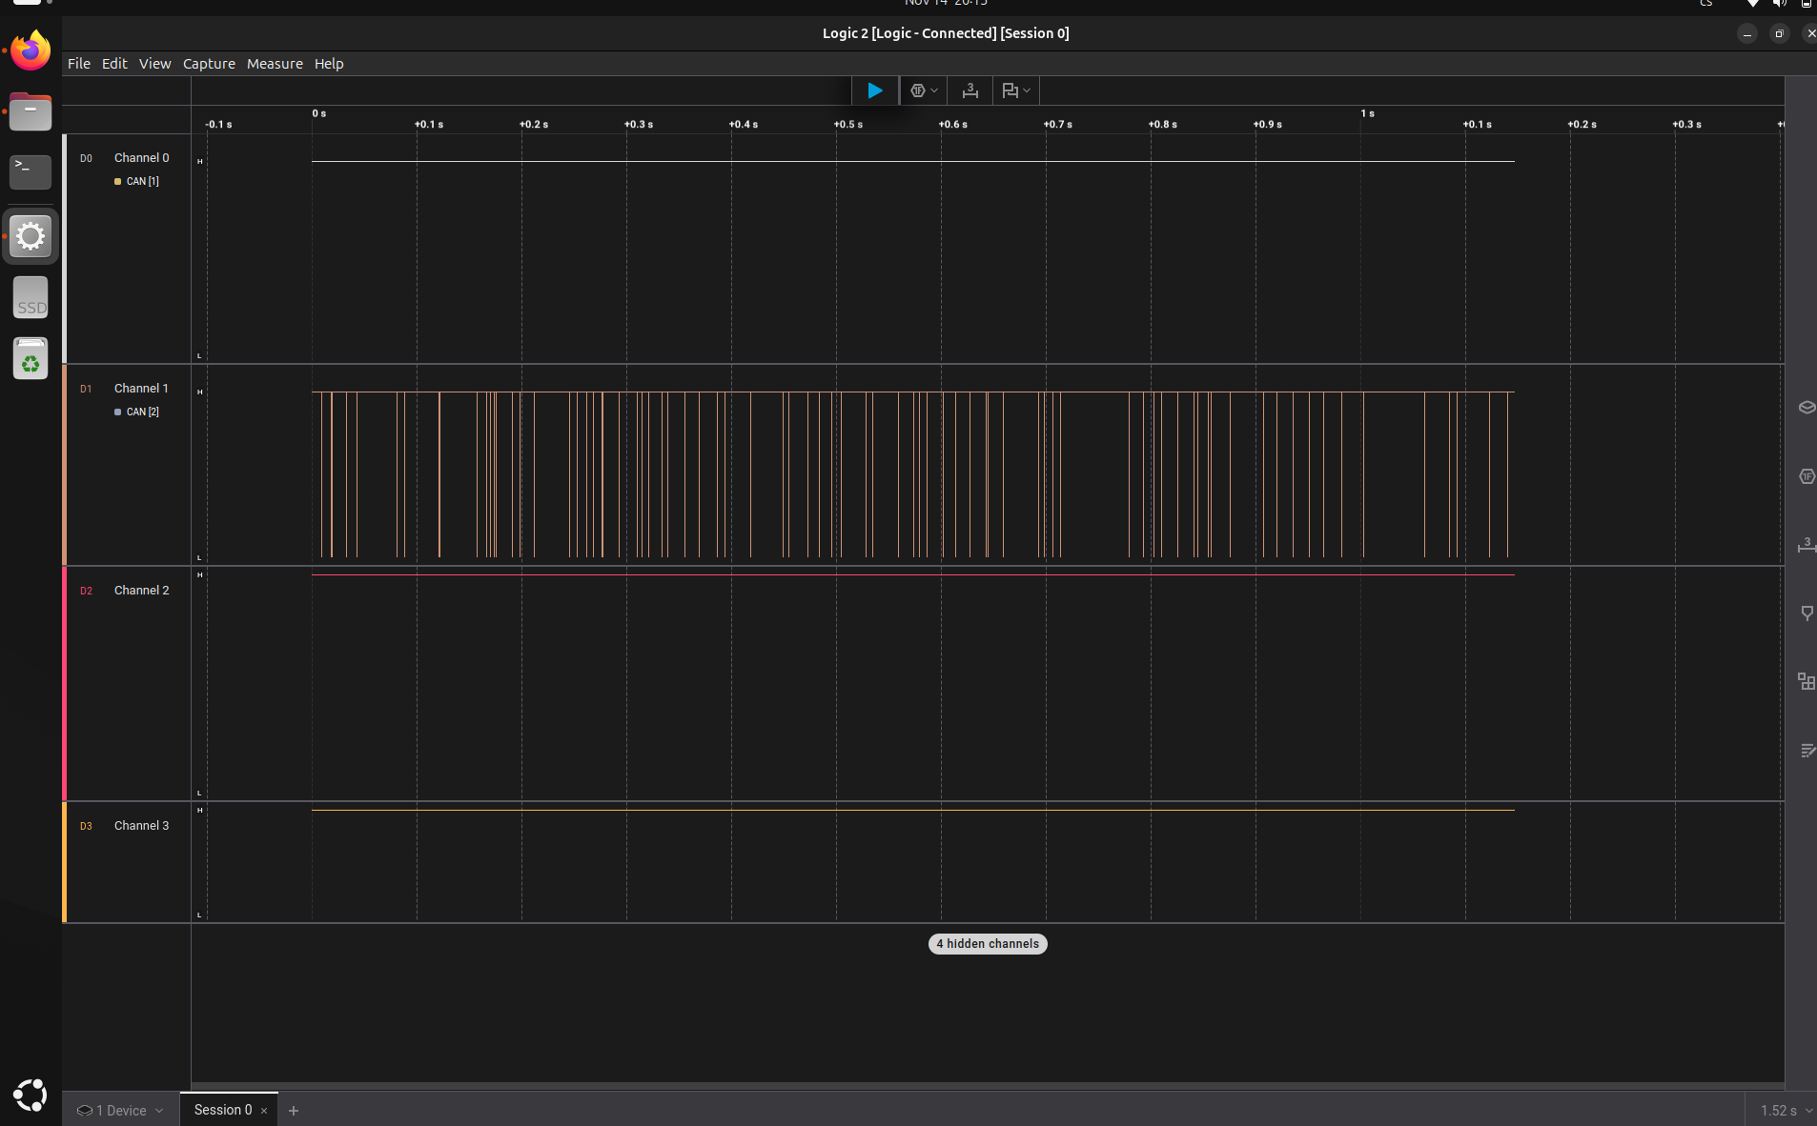This screenshot has width=1817, height=1126.
Task: Open the Notes panel icon in right sidebar
Action: point(1806,751)
